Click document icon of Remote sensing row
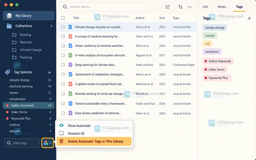Image resolution: width=256 pixels, height=160 pixels. 70,94
